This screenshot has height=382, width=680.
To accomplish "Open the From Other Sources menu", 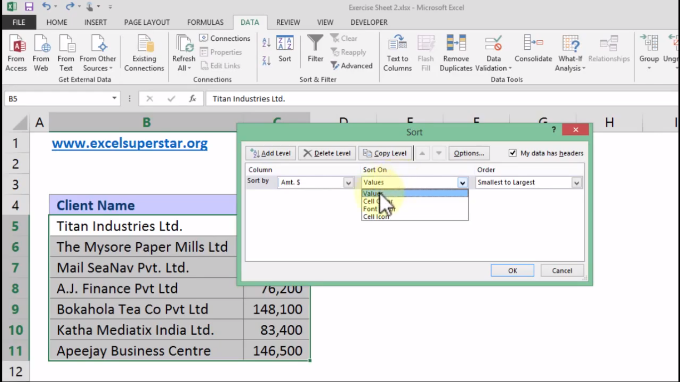I will [x=98, y=53].
